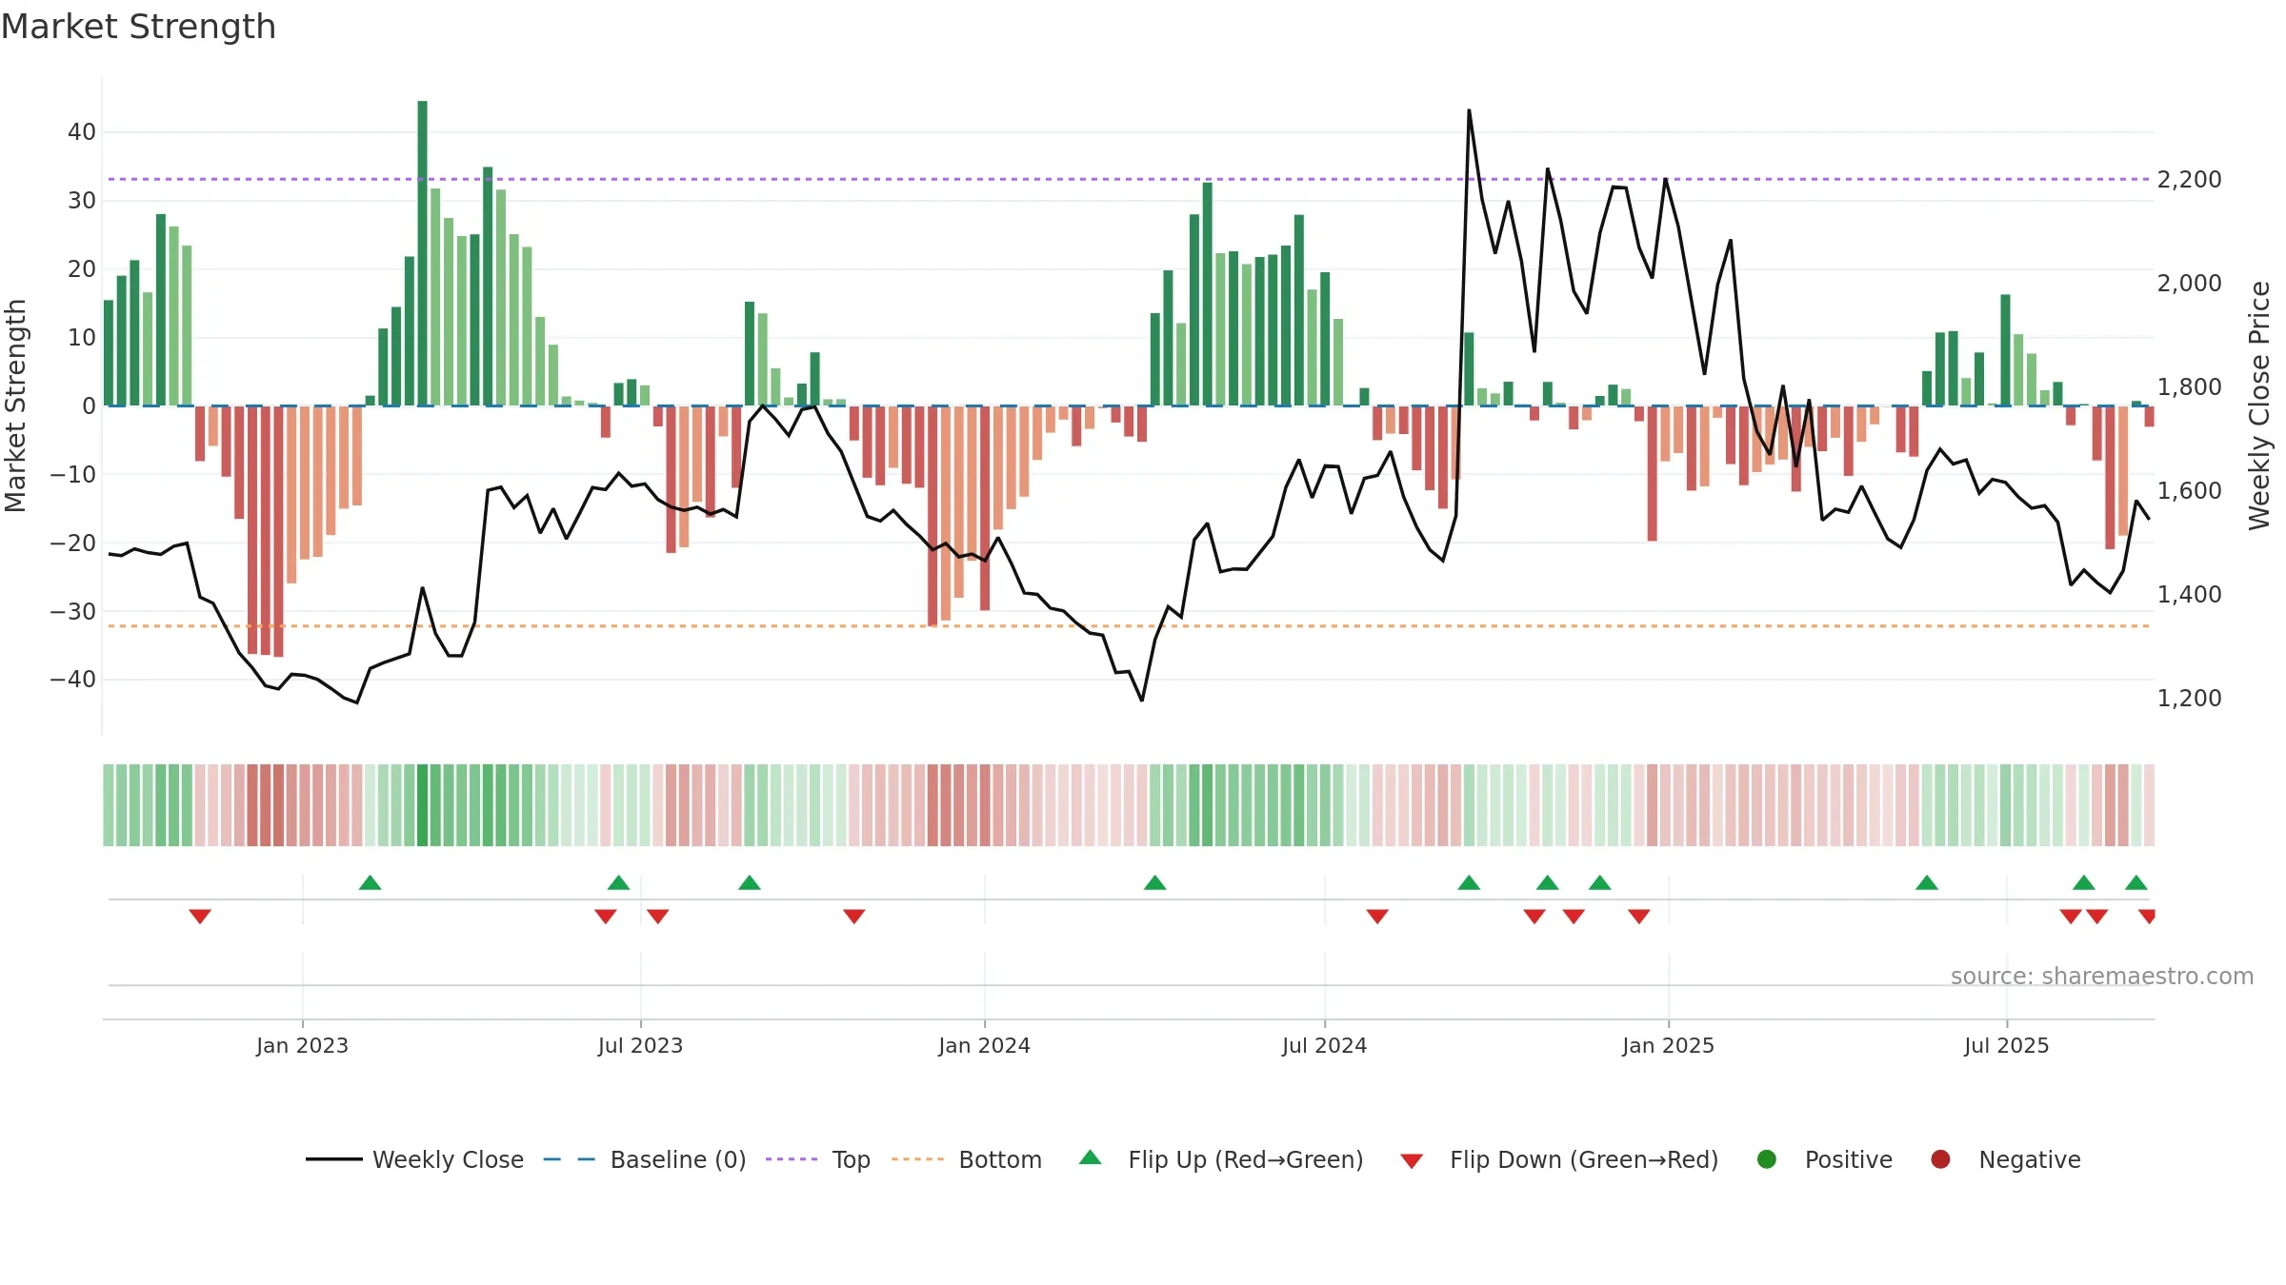Click the green triangle icon in the legend

tap(1091, 1157)
